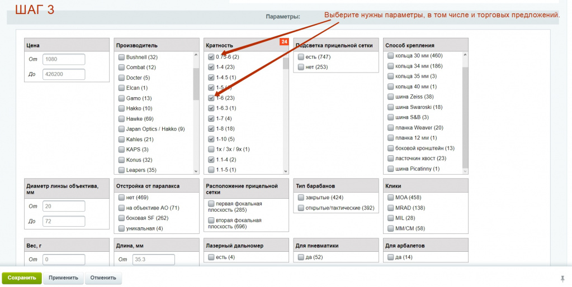
Task: Check laser rangefinder есть (4)
Action: point(211,257)
